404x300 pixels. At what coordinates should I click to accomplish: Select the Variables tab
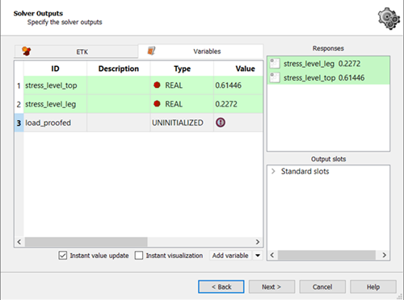[x=200, y=51]
